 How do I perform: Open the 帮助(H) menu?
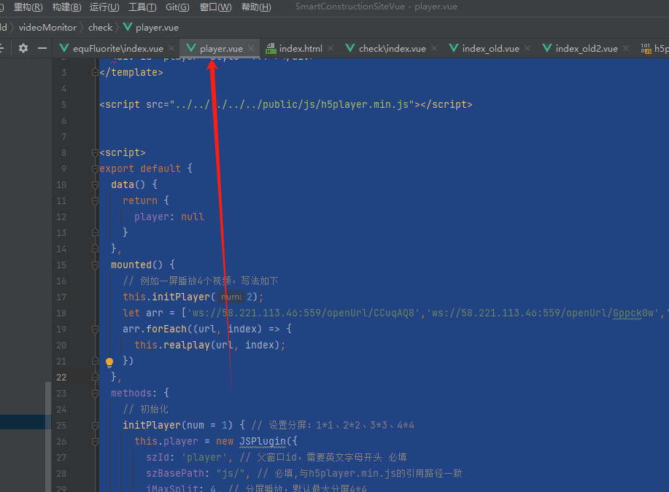256,7
